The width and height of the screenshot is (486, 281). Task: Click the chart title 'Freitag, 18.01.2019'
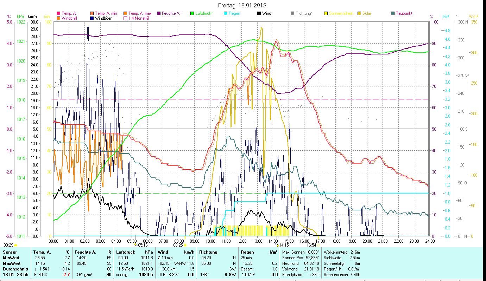(x=242, y=5)
